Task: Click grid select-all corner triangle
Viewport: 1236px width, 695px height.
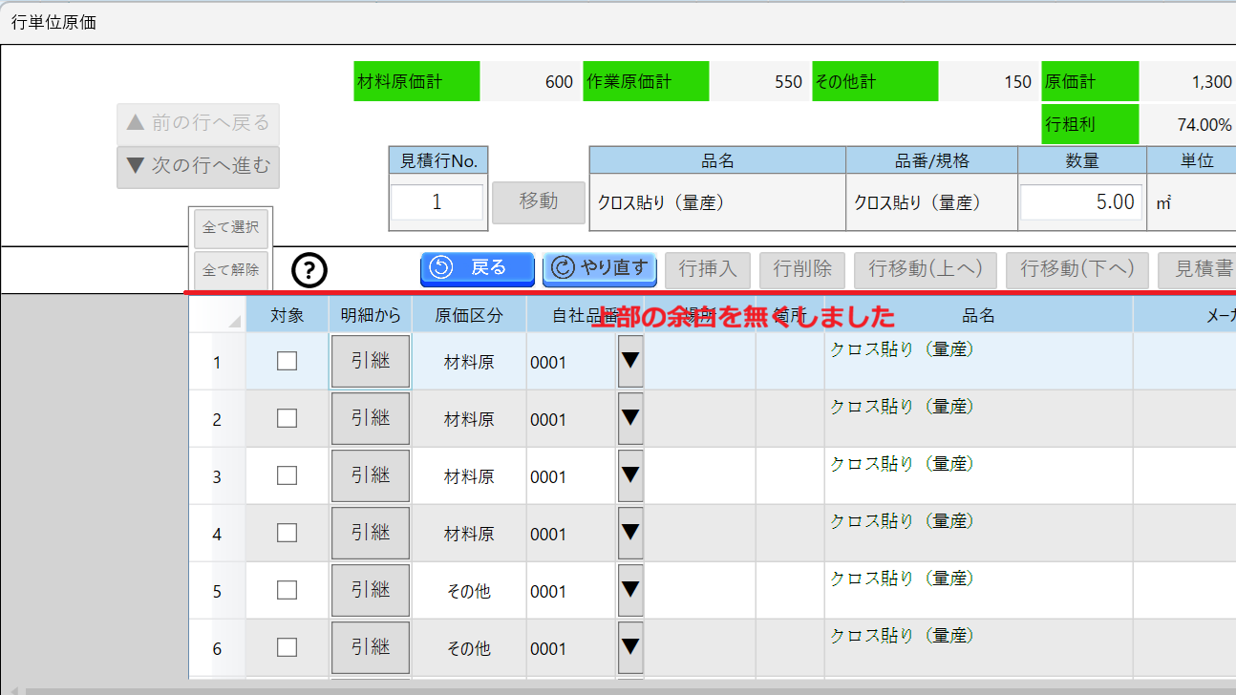Action: 234,322
